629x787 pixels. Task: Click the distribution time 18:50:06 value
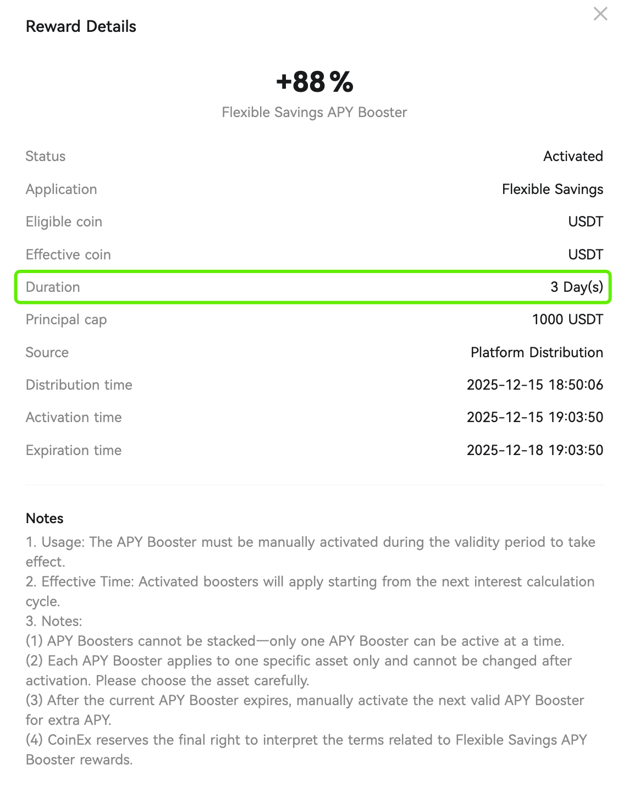pyautogui.click(x=535, y=385)
